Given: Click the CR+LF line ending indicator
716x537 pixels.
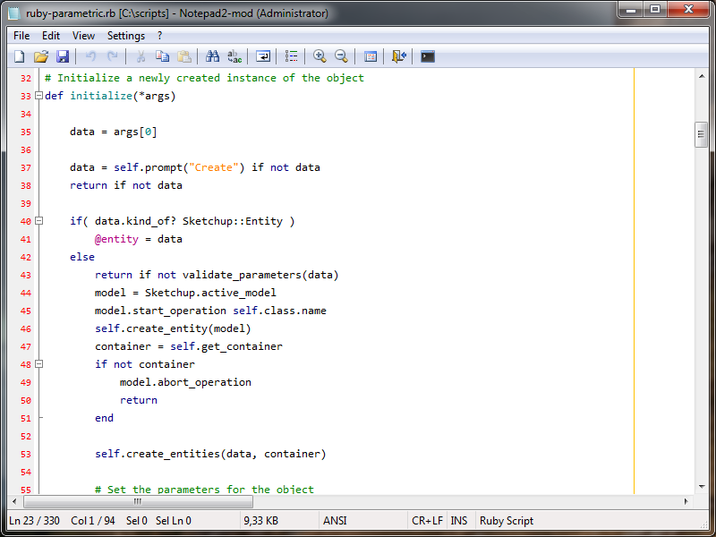Looking at the screenshot, I should click(427, 520).
